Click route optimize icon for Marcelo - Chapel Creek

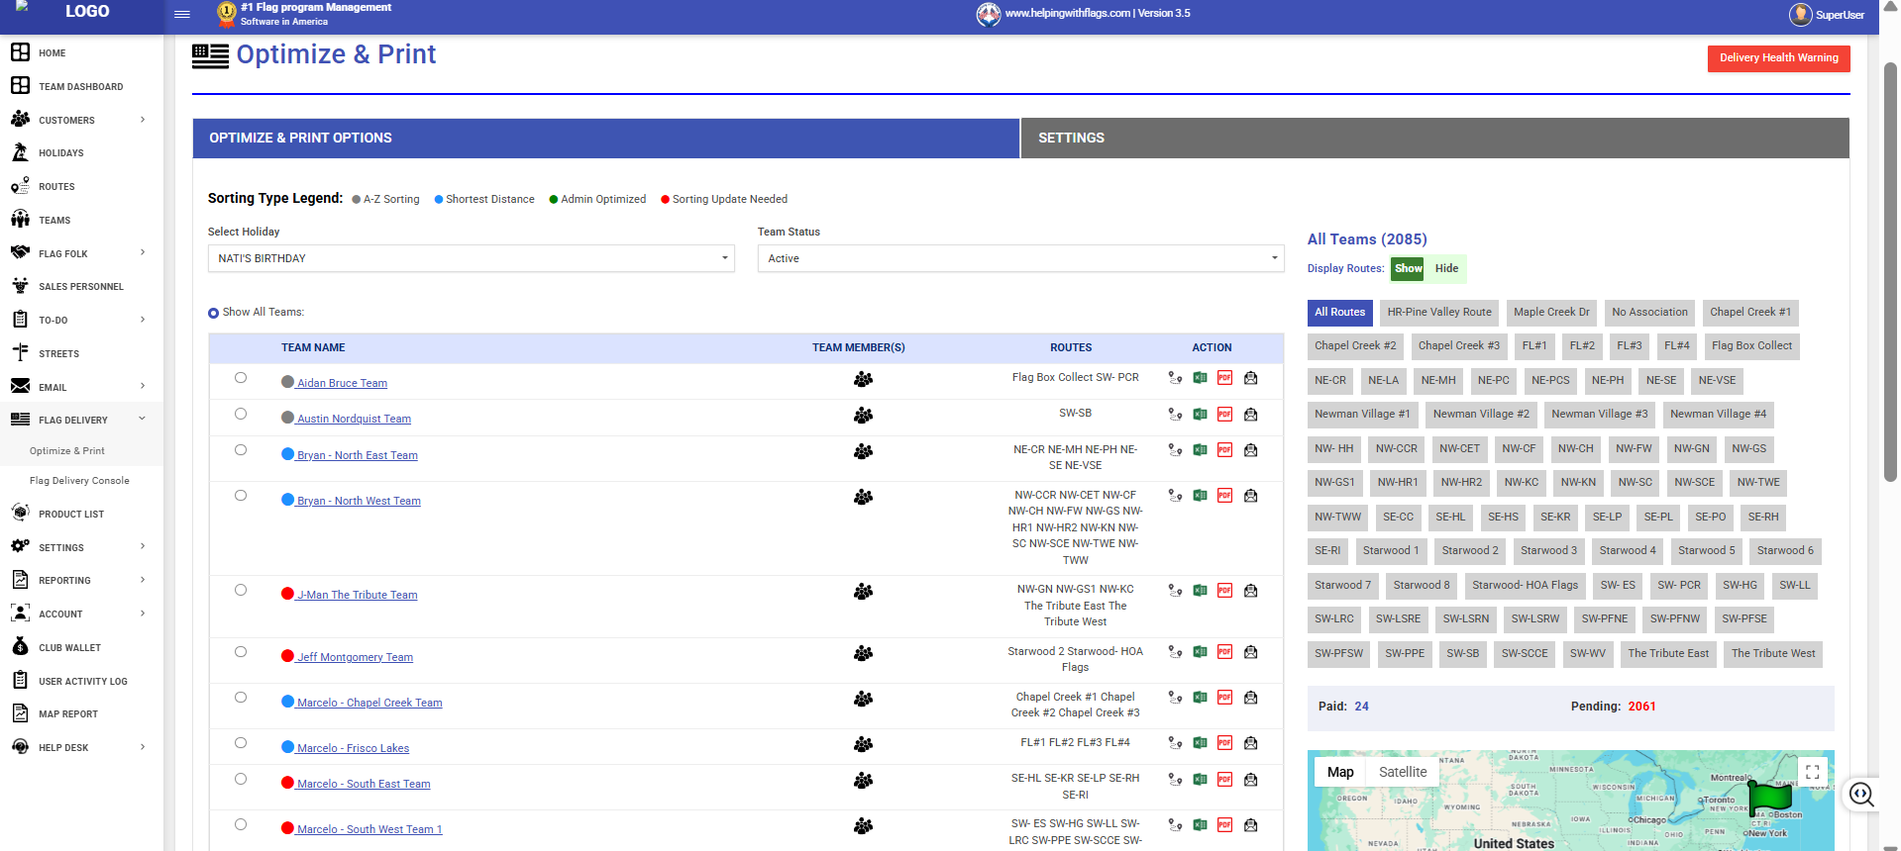(x=1175, y=698)
